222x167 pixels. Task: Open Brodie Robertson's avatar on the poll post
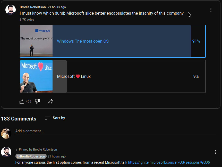click(x=11, y=10)
